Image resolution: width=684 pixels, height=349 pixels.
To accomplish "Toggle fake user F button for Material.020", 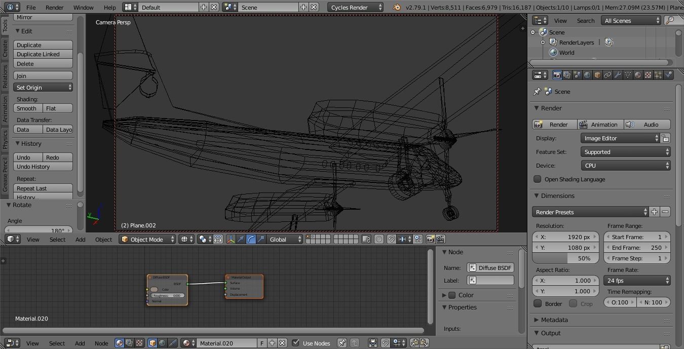I will [262, 343].
